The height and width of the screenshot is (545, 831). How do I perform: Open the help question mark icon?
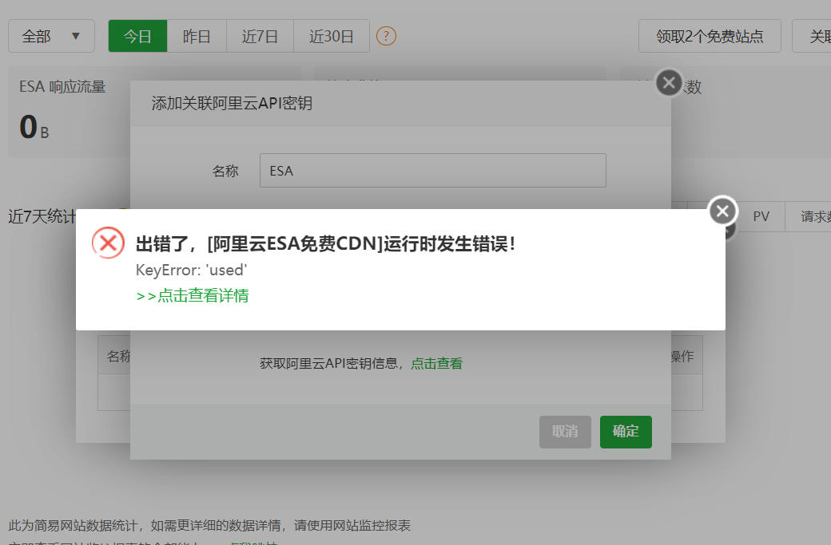[x=386, y=36]
